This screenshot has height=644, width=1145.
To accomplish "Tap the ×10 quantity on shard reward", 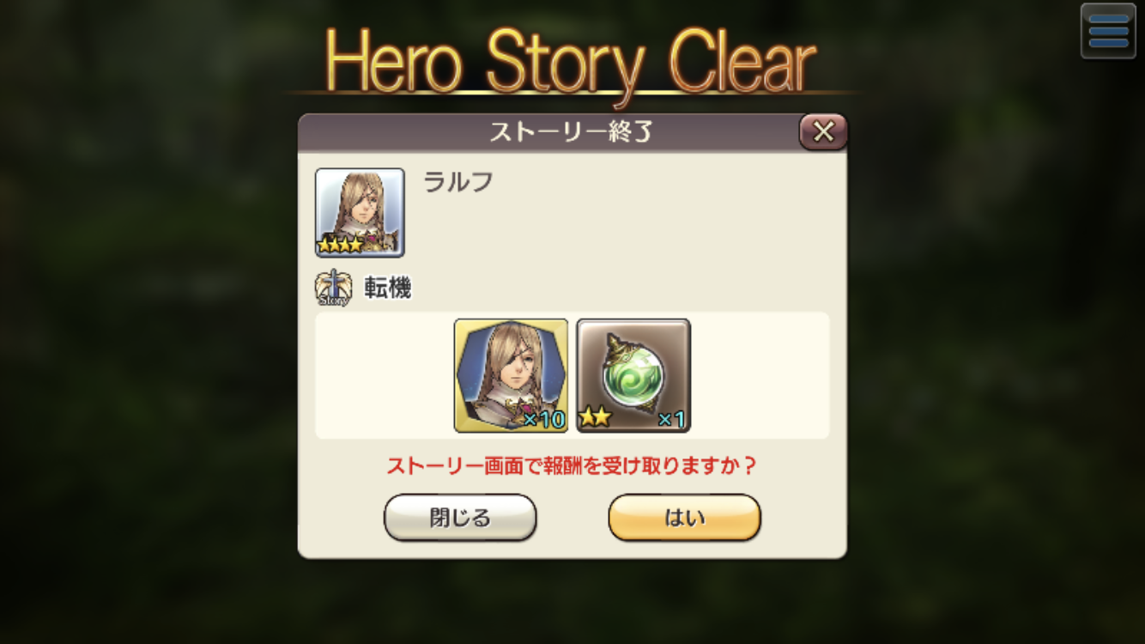I will tap(542, 419).
